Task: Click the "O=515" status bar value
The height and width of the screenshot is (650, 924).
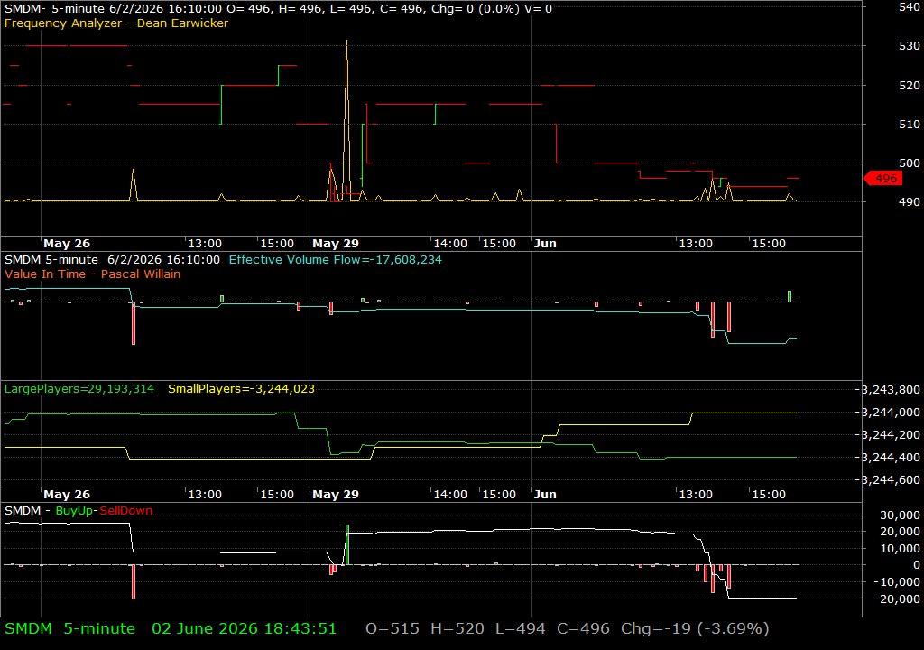Action: [393, 628]
